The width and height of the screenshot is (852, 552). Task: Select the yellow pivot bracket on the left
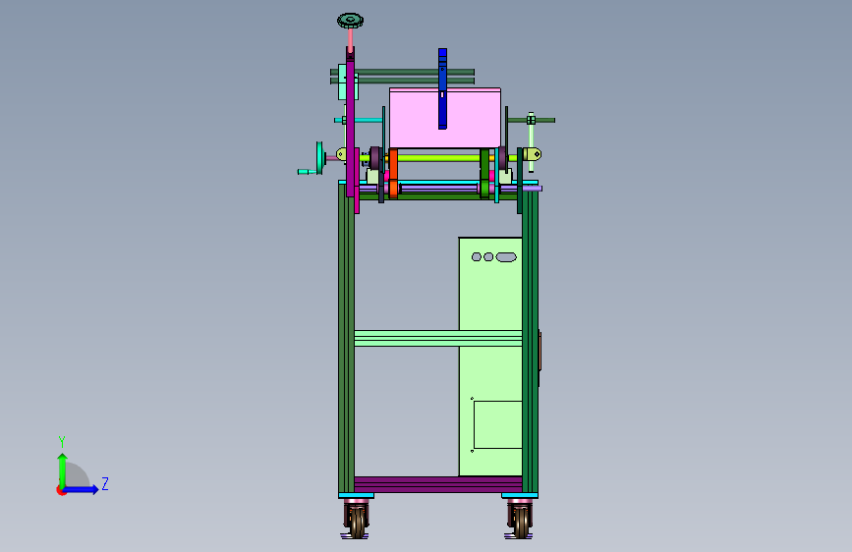click(341, 155)
